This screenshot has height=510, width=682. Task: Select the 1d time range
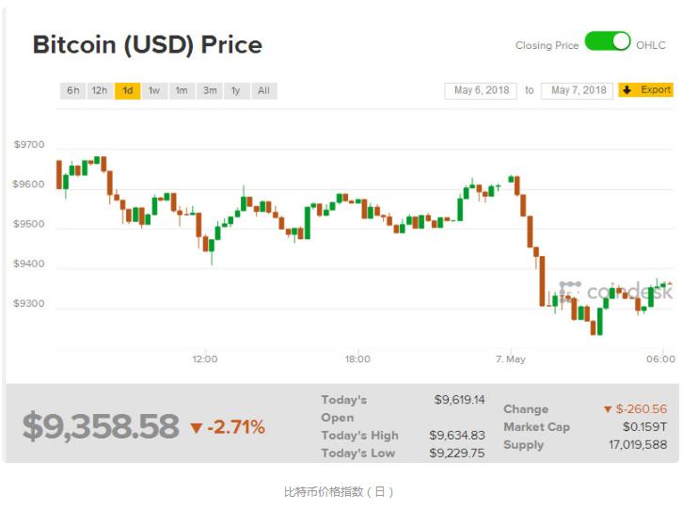(x=127, y=91)
